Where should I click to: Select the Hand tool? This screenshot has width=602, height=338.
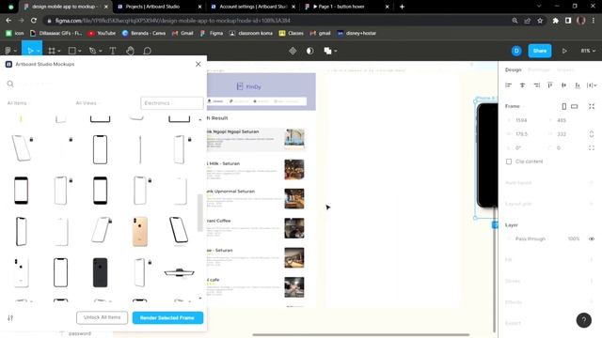click(130, 51)
